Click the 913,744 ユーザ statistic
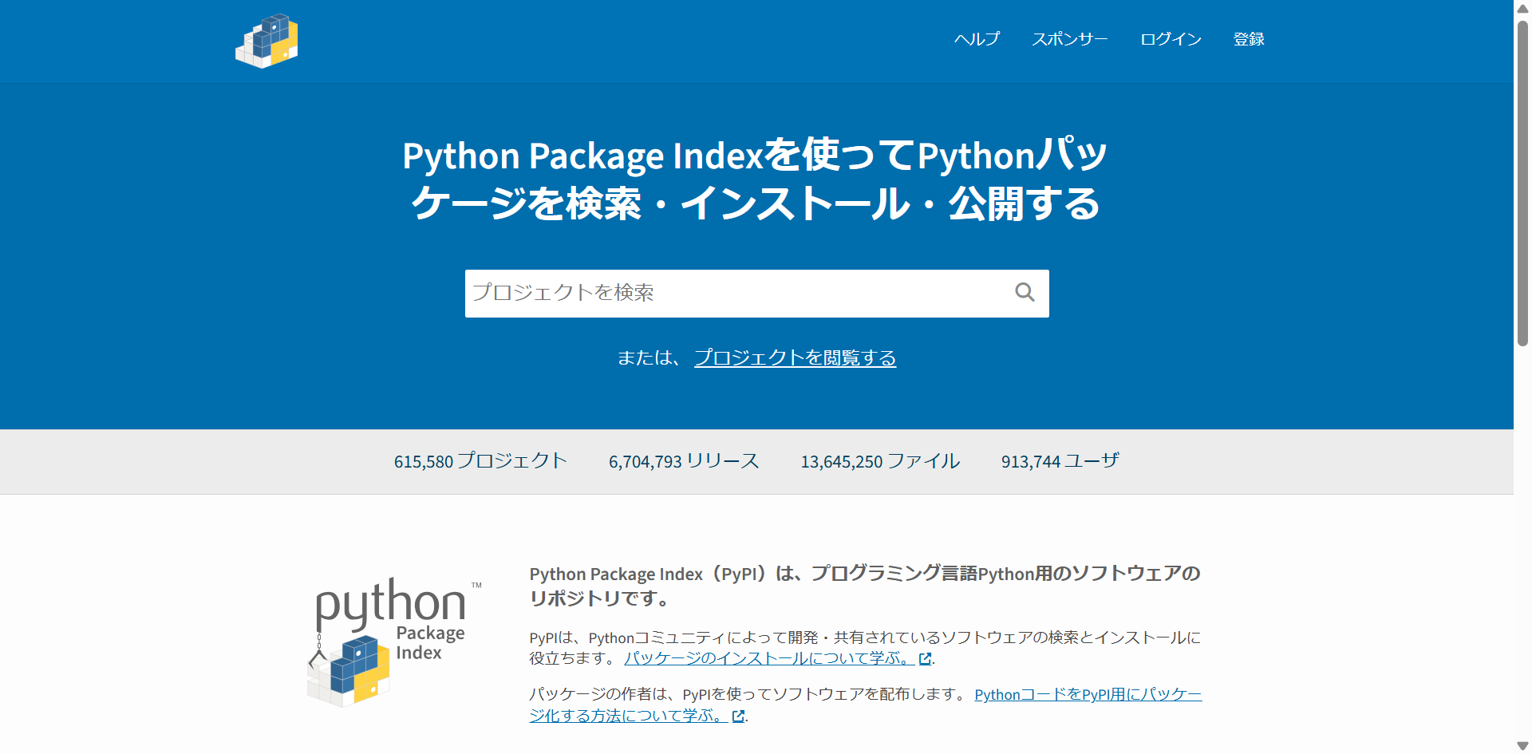Image resolution: width=1532 pixels, height=754 pixels. click(1060, 461)
